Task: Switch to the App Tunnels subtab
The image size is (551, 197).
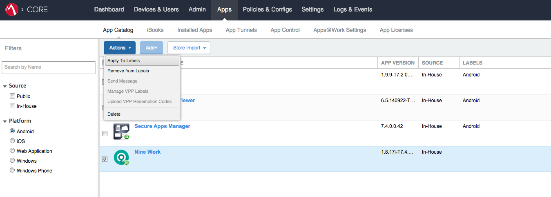Action: tap(241, 30)
